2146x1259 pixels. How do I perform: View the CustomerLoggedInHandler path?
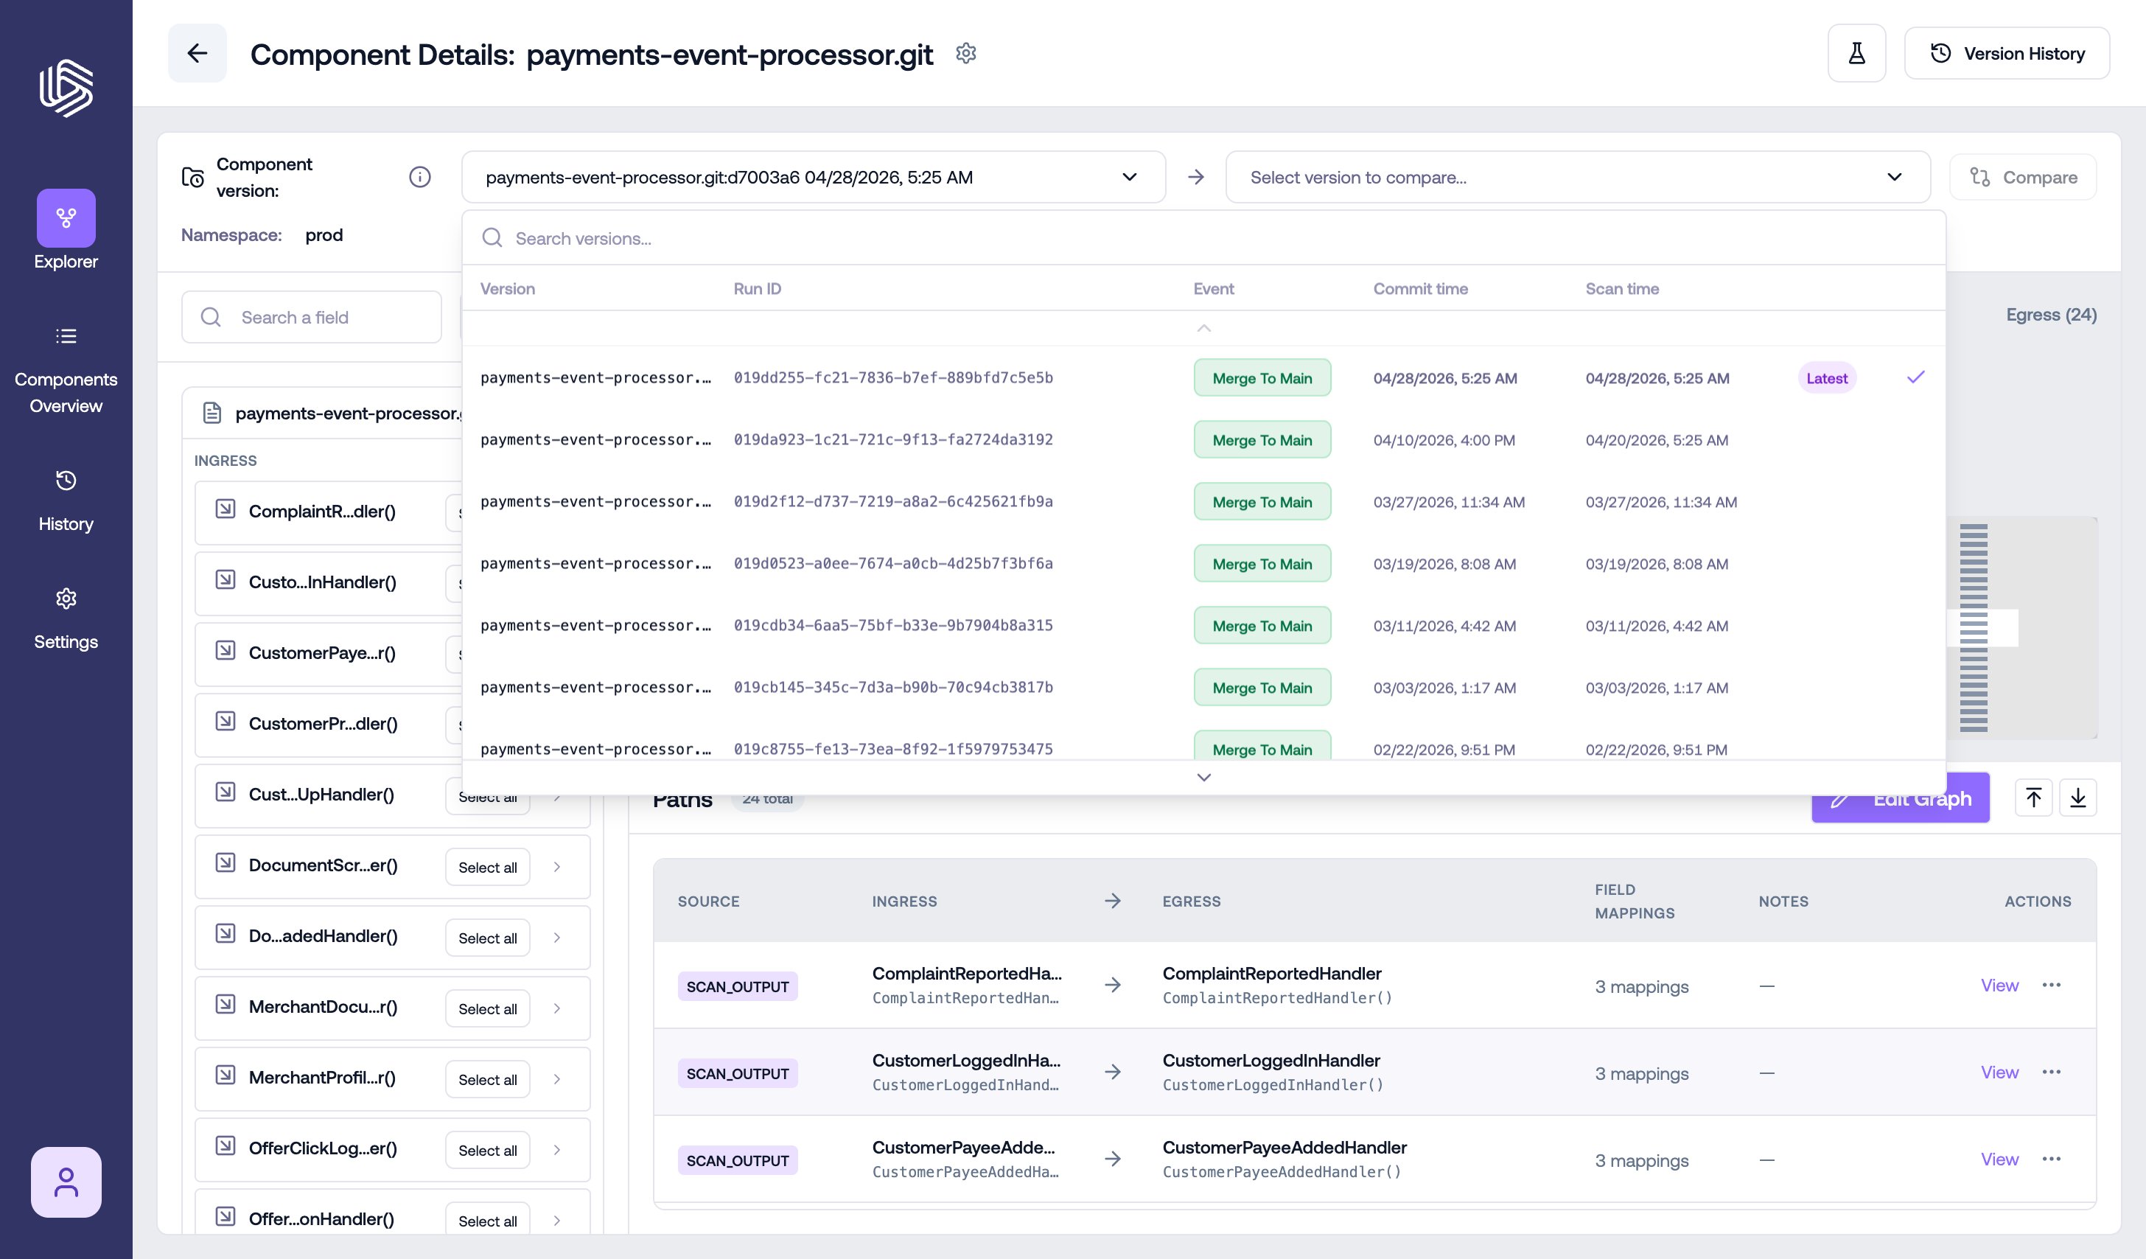click(1999, 1073)
